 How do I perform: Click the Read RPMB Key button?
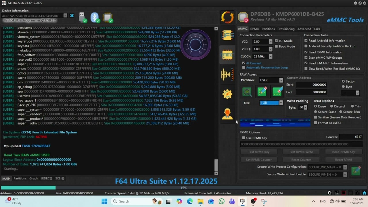coord(343,152)
